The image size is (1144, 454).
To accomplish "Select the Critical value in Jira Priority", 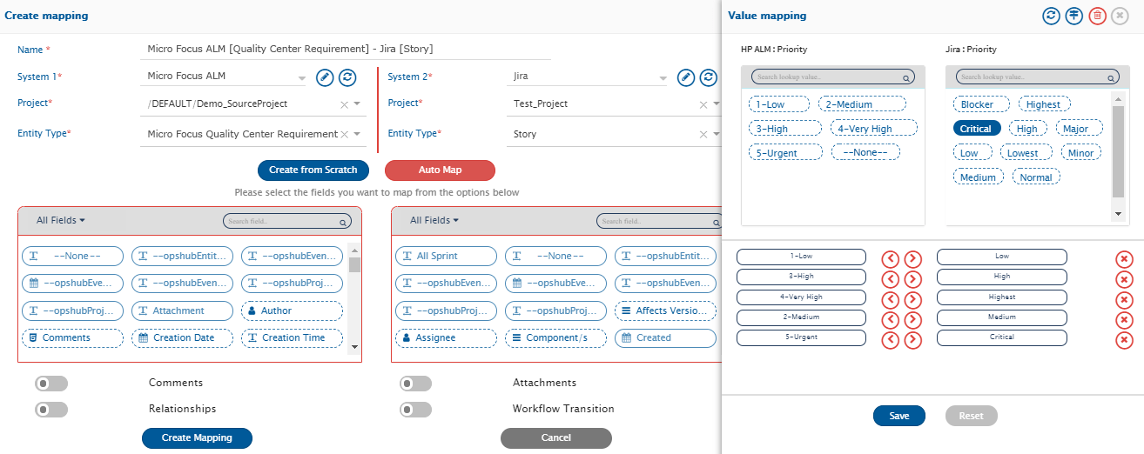I will point(976,129).
